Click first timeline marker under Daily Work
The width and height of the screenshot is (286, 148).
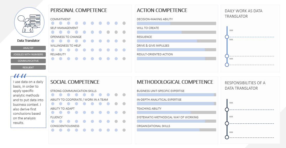227,37
